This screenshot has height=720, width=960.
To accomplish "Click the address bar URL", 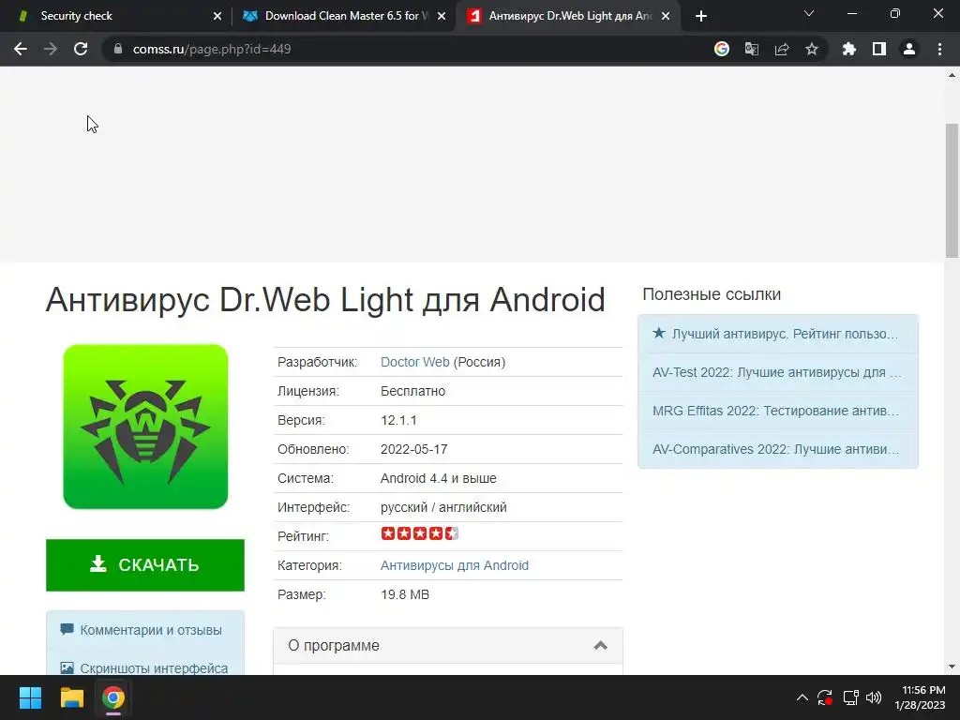I will point(212,49).
